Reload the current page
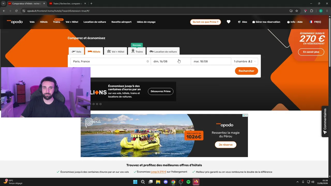Screen dimensions: 331x186 coord(16,11)
